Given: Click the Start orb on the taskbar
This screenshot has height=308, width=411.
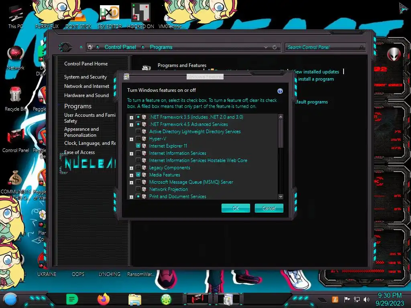Looking at the screenshot, I should click(10, 300).
